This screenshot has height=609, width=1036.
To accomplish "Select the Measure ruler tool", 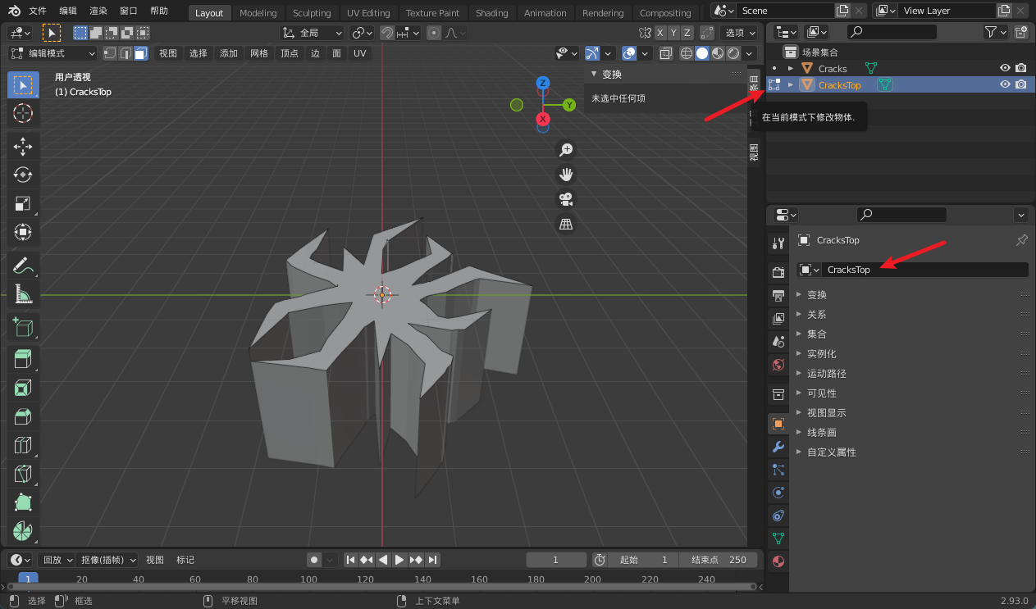I will click(x=23, y=294).
